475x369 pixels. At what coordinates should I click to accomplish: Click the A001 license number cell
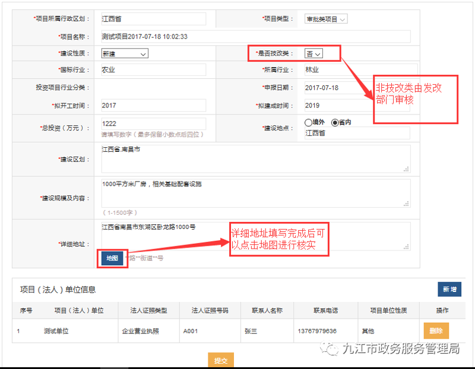click(191, 331)
